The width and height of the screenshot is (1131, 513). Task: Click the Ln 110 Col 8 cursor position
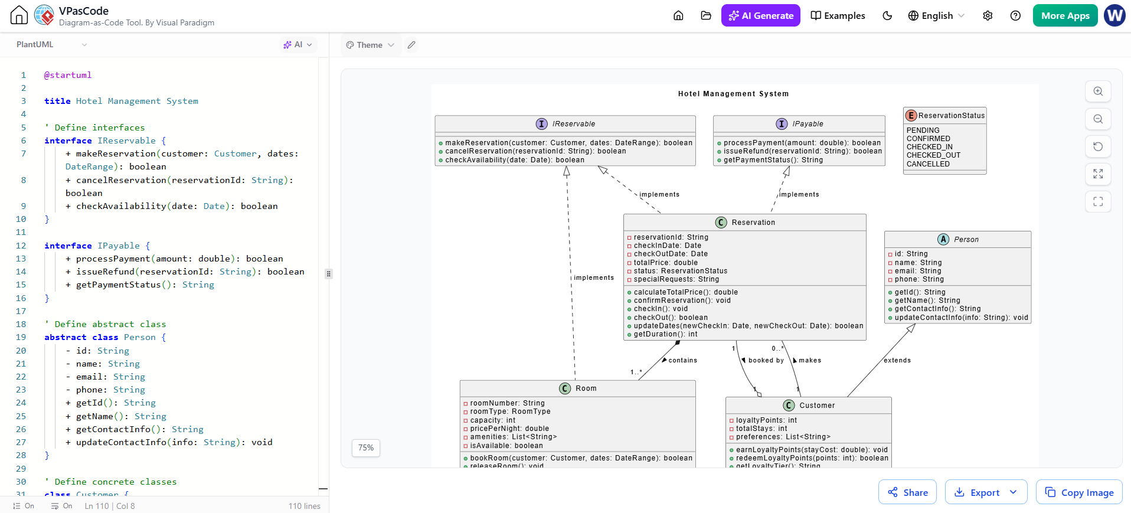pyautogui.click(x=110, y=506)
